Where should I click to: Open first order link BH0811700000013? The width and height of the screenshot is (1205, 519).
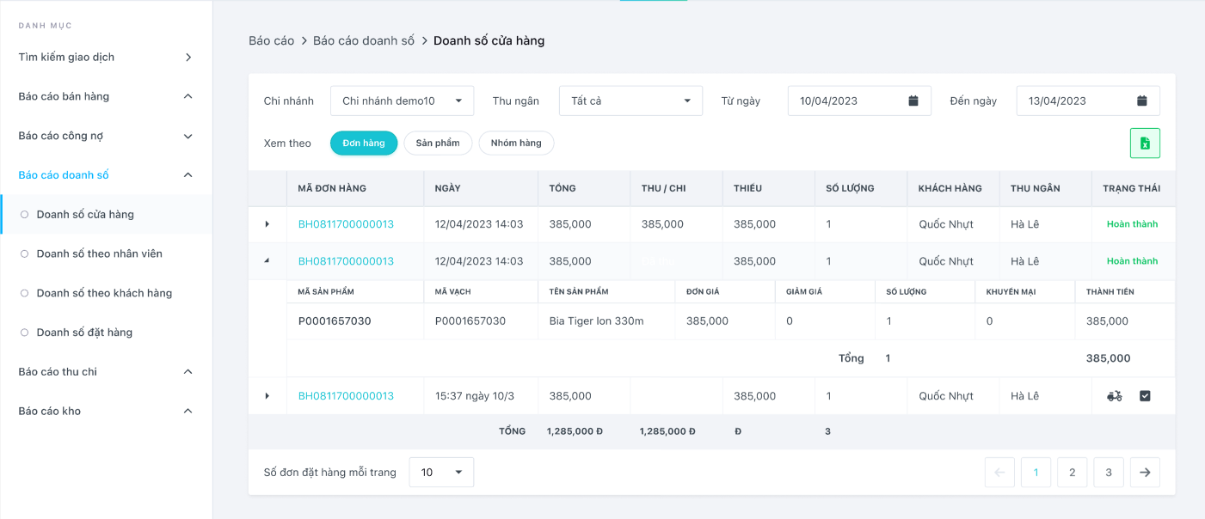(x=346, y=224)
